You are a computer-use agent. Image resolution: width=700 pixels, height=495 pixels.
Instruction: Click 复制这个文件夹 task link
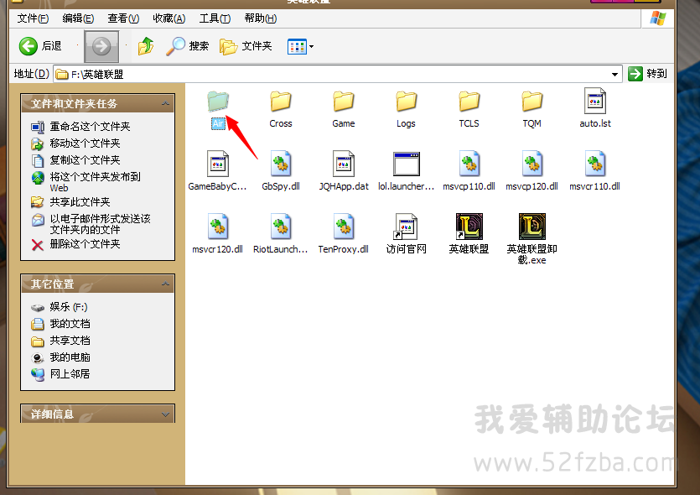[x=85, y=160]
